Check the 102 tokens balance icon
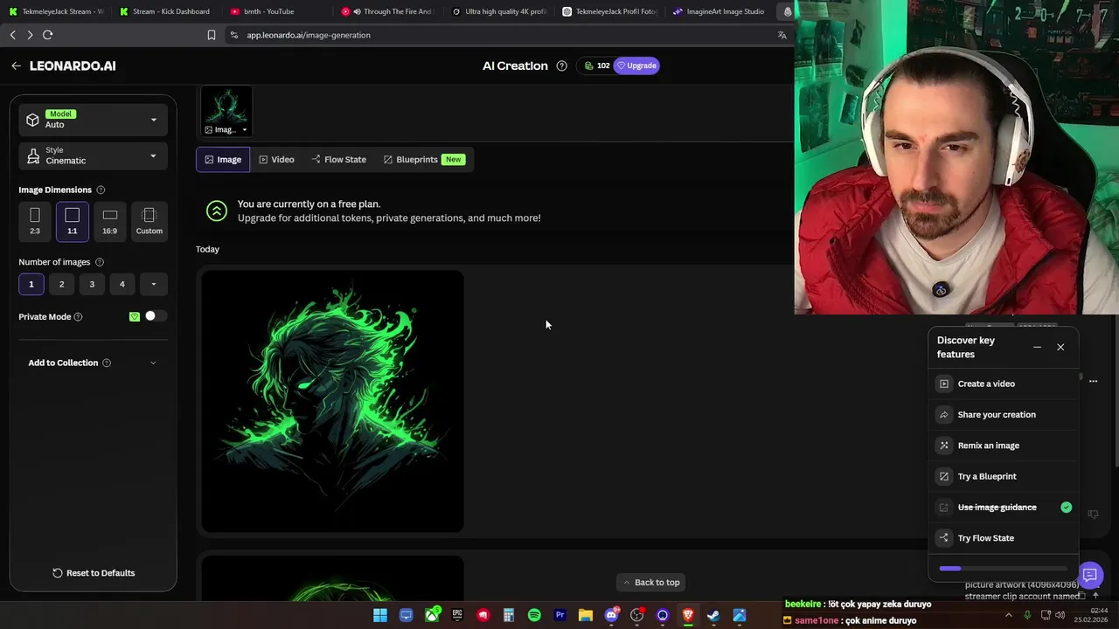 tap(589, 66)
